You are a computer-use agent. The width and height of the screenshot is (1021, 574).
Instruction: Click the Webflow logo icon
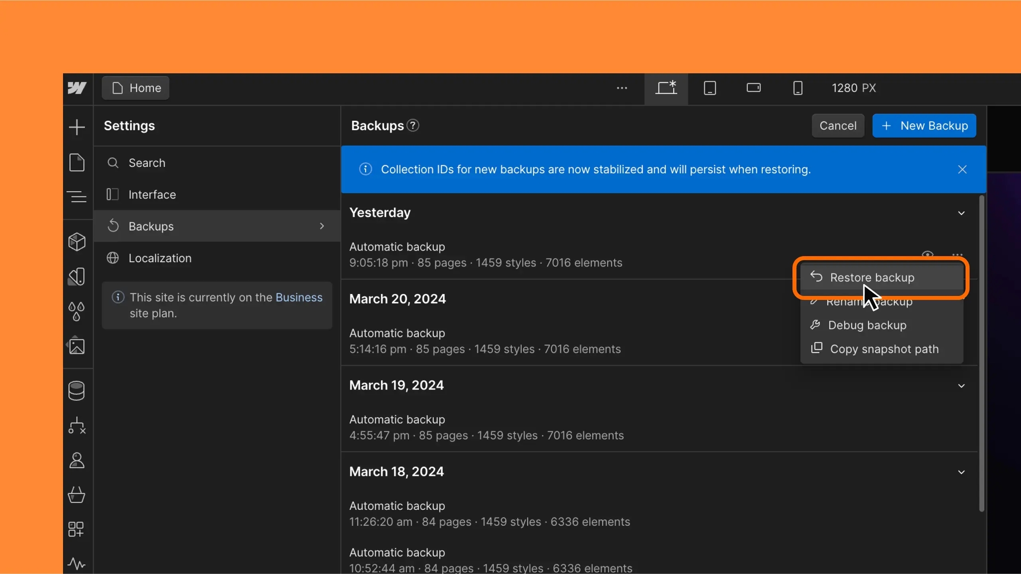click(x=77, y=88)
